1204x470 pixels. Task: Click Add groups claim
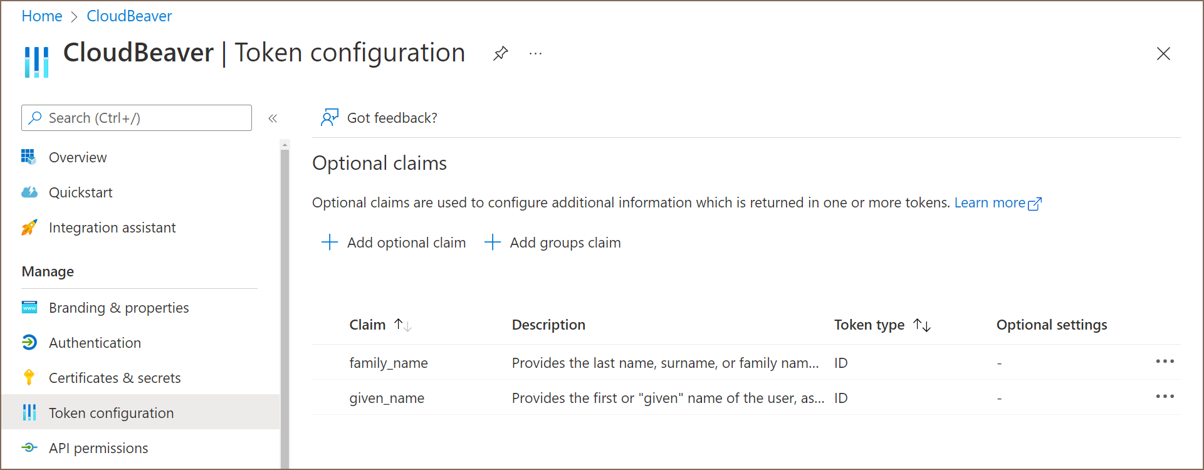tap(553, 243)
